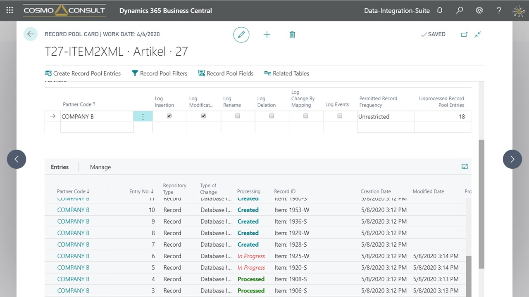Enable the Log Deletion checkbox
This screenshot has height=297, width=529.
point(272,116)
